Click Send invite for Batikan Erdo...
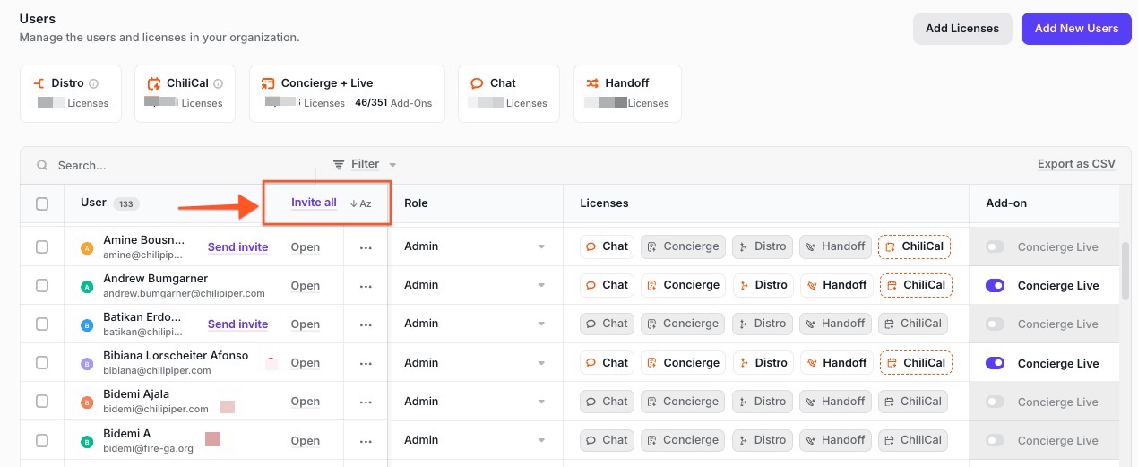This screenshot has height=467, width=1138. (237, 324)
